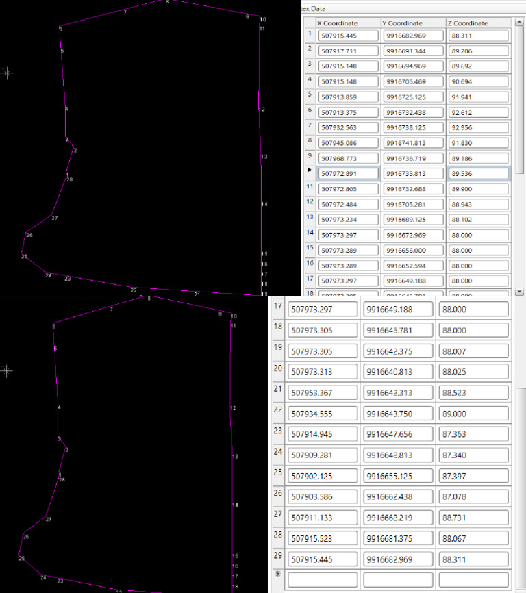The image size is (526, 593).
Task: Edit the Z field 88.102
Action: pos(478,220)
